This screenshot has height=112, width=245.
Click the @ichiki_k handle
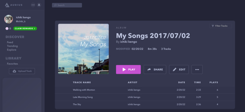[x=21, y=21]
